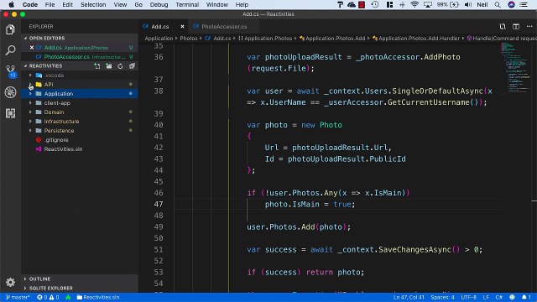537x302 pixels.
Task: Click Ln 47, Col 41 position indicator
Action: 409,297
